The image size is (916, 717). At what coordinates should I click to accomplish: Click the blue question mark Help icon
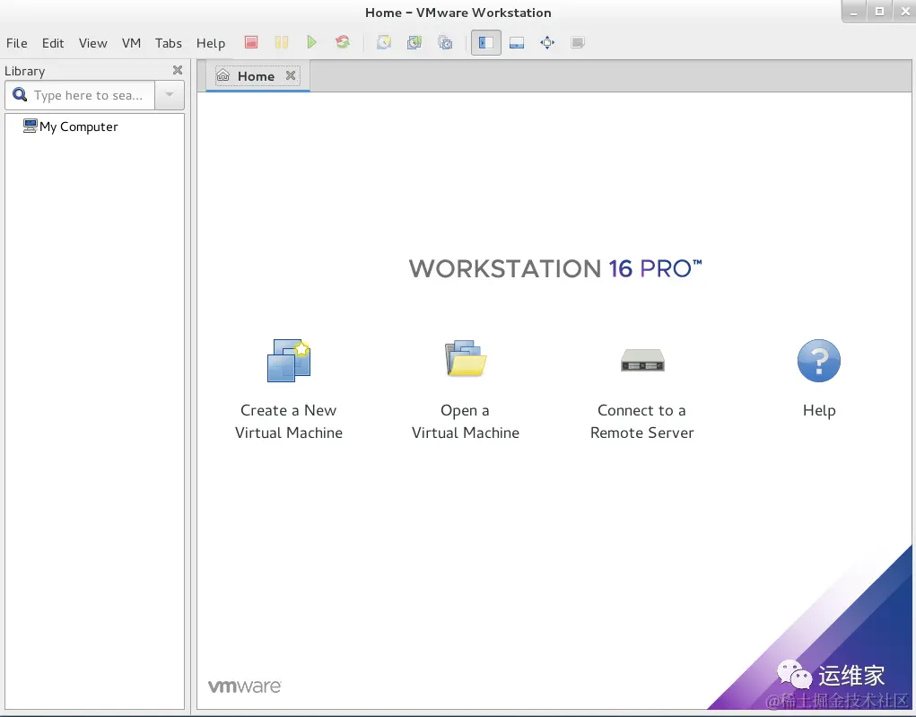point(819,361)
